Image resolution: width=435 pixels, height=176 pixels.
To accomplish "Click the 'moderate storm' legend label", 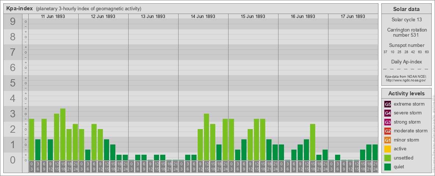I will click(411, 131).
